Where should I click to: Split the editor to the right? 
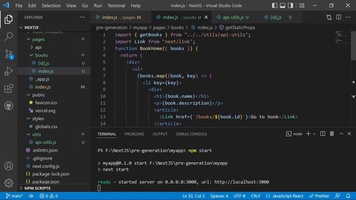(x=339, y=17)
